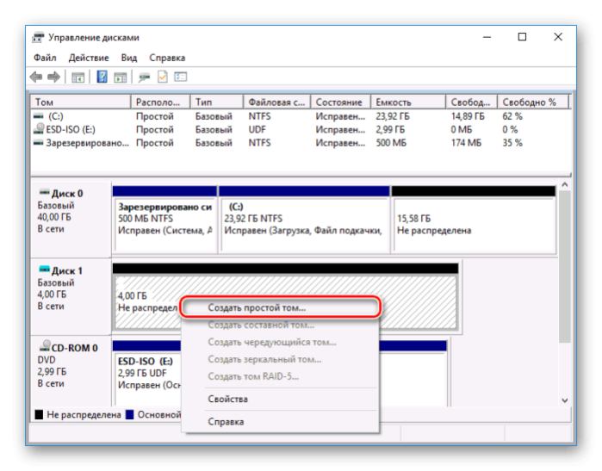Screen dimensions: 602x471
Task: Sort by the Том column header
Action: (x=81, y=102)
